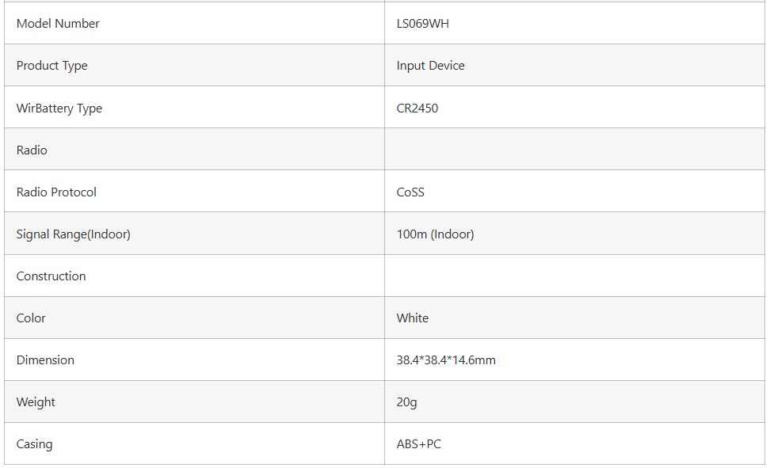
Task: Click the "Signal Range(Indoor)" label
Action: [73, 234]
